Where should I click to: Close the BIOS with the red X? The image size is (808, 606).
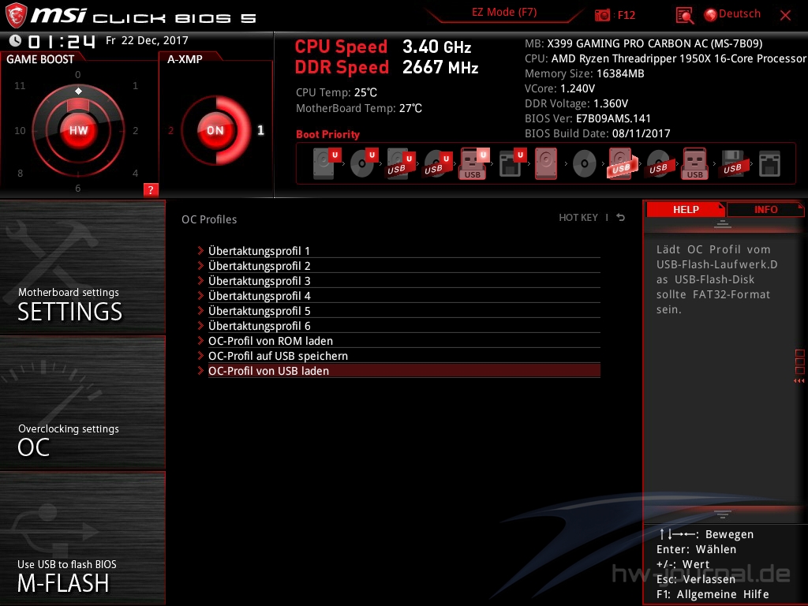(x=785, y=16)
